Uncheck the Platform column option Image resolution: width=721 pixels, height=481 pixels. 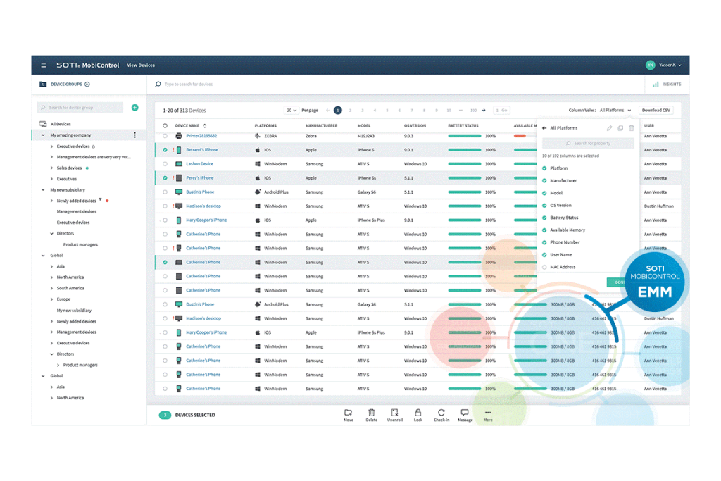544,168
